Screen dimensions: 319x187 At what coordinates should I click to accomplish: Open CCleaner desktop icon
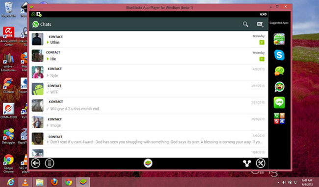tap(8, 85)
